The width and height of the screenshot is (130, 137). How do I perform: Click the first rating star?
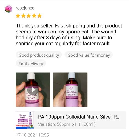click(x=18, y=16)
